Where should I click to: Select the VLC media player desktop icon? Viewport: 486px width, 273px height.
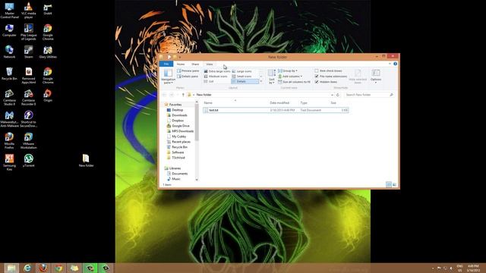coord(29,10)
